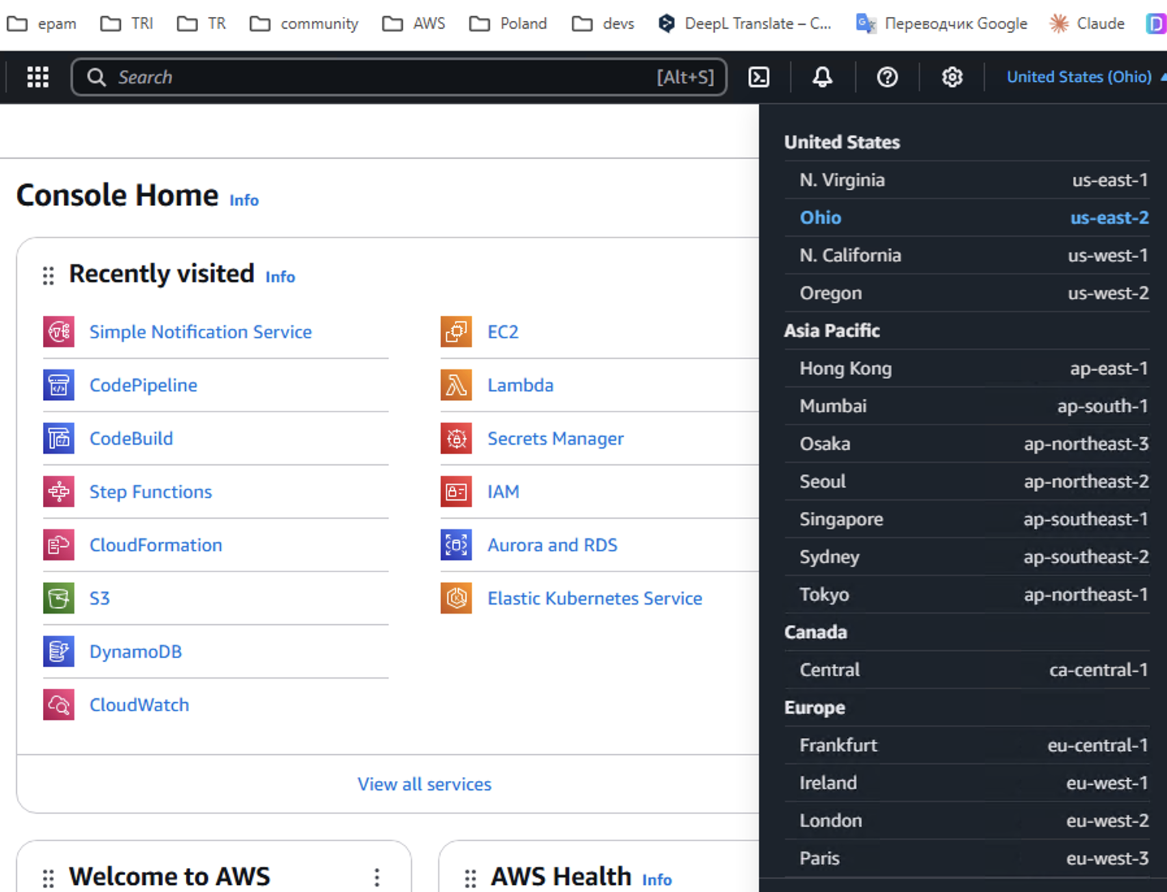
Task: Select the Canada Central ca-central-1 region
Action: click(x=967, y=670)
